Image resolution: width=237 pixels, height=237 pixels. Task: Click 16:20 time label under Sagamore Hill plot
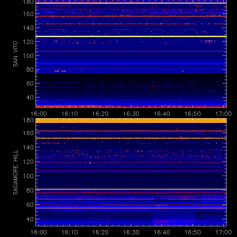pyautogui.click(x=100, y=232)
